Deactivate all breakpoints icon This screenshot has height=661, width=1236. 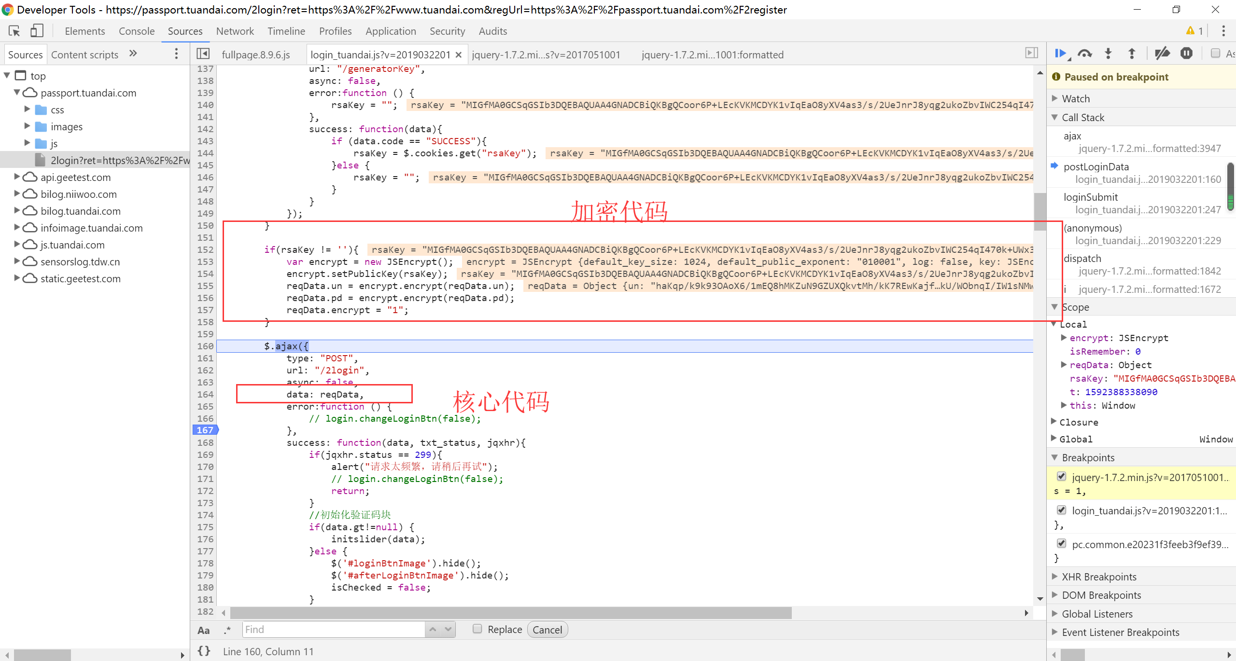1162,54
